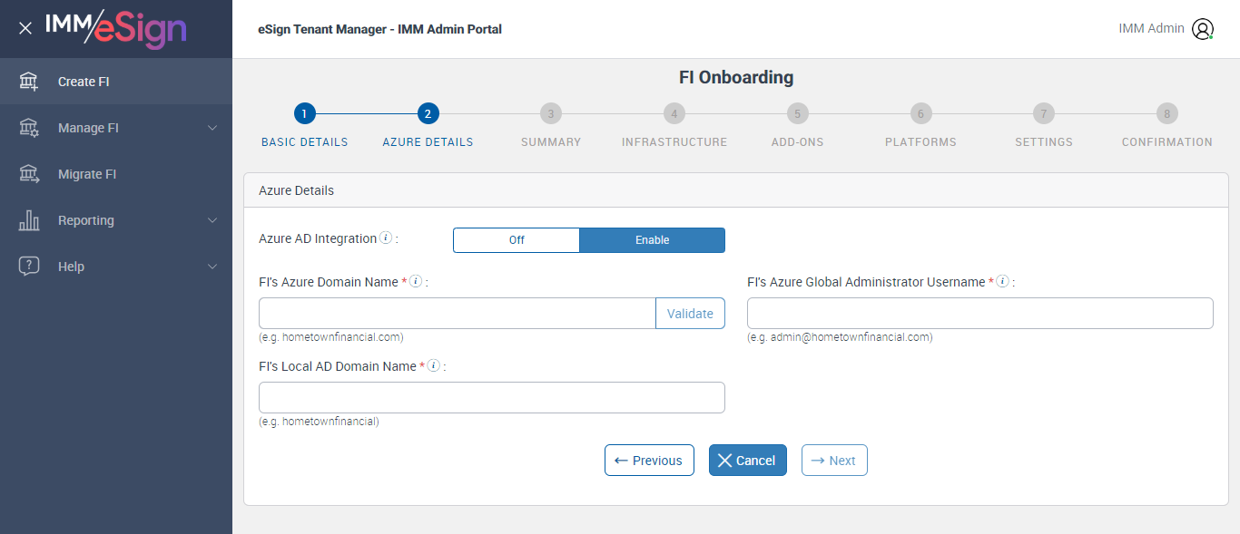The width and height of the screenshot is (1240, 534).
Task: Set Azure AD Integration to Enable
Action: tap(653, 240)
